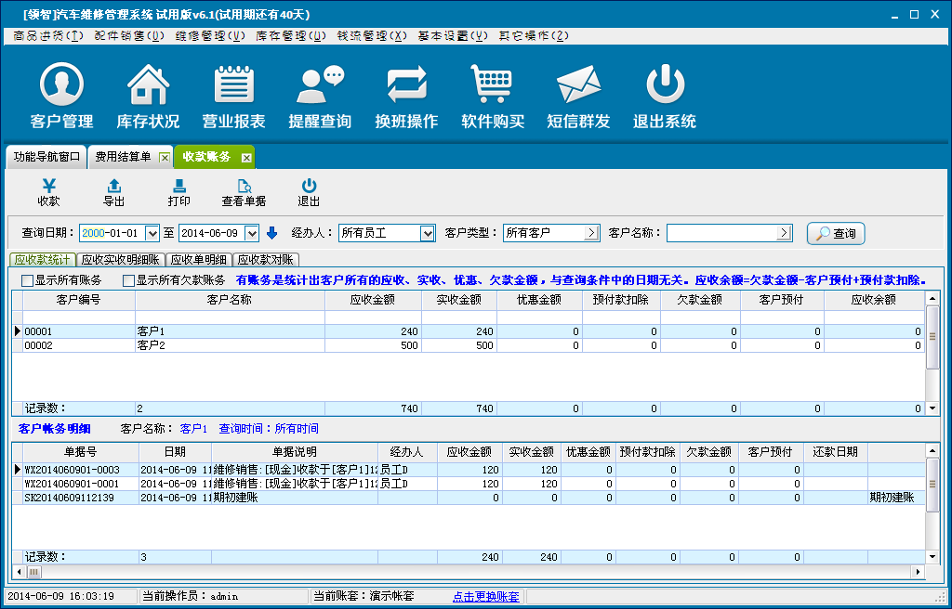Click the 退出系统 power icon
952x609 pixels.
coord(665,86)
